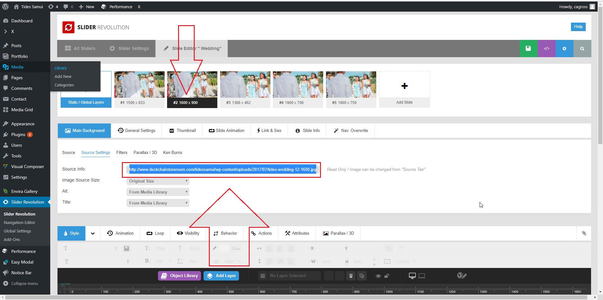Click the duplicate layer icon

coord(362,276)
